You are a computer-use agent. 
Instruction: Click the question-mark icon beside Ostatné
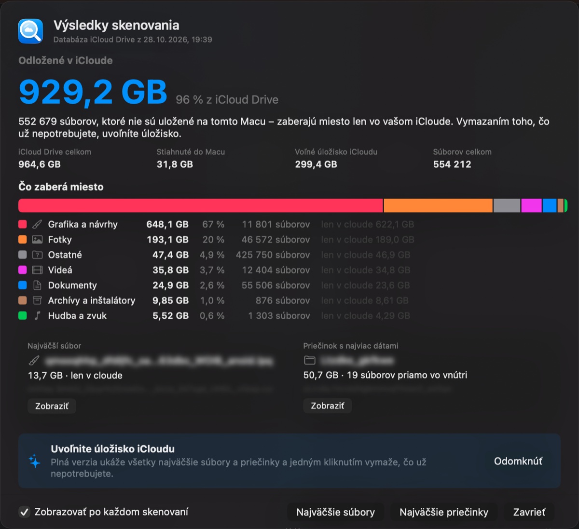pos(37,255)
